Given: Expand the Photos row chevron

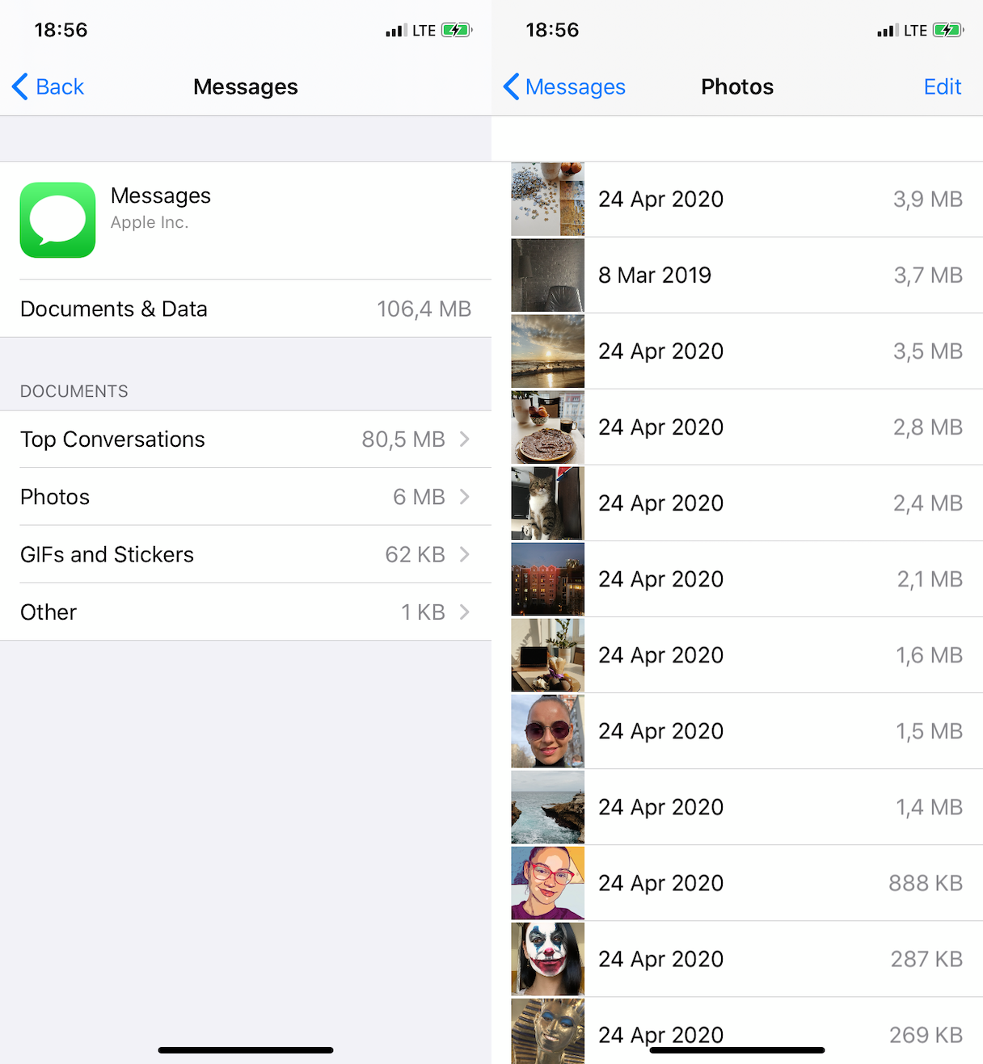Looking at the screenshot, I should coord(465,497).
